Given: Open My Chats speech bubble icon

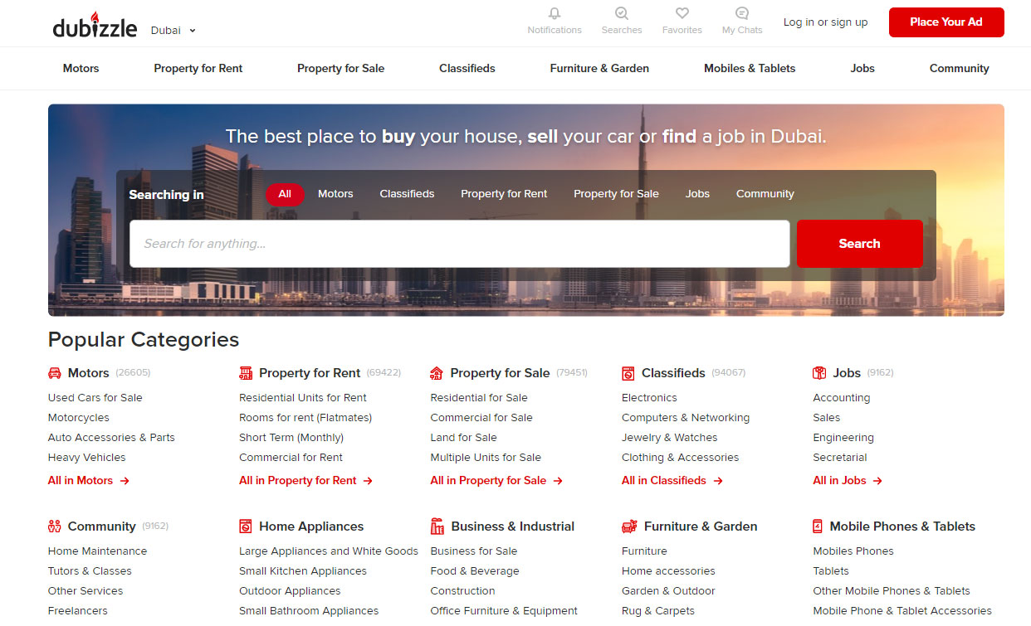Looking at the screenshot, I should [x=741, y=14].
